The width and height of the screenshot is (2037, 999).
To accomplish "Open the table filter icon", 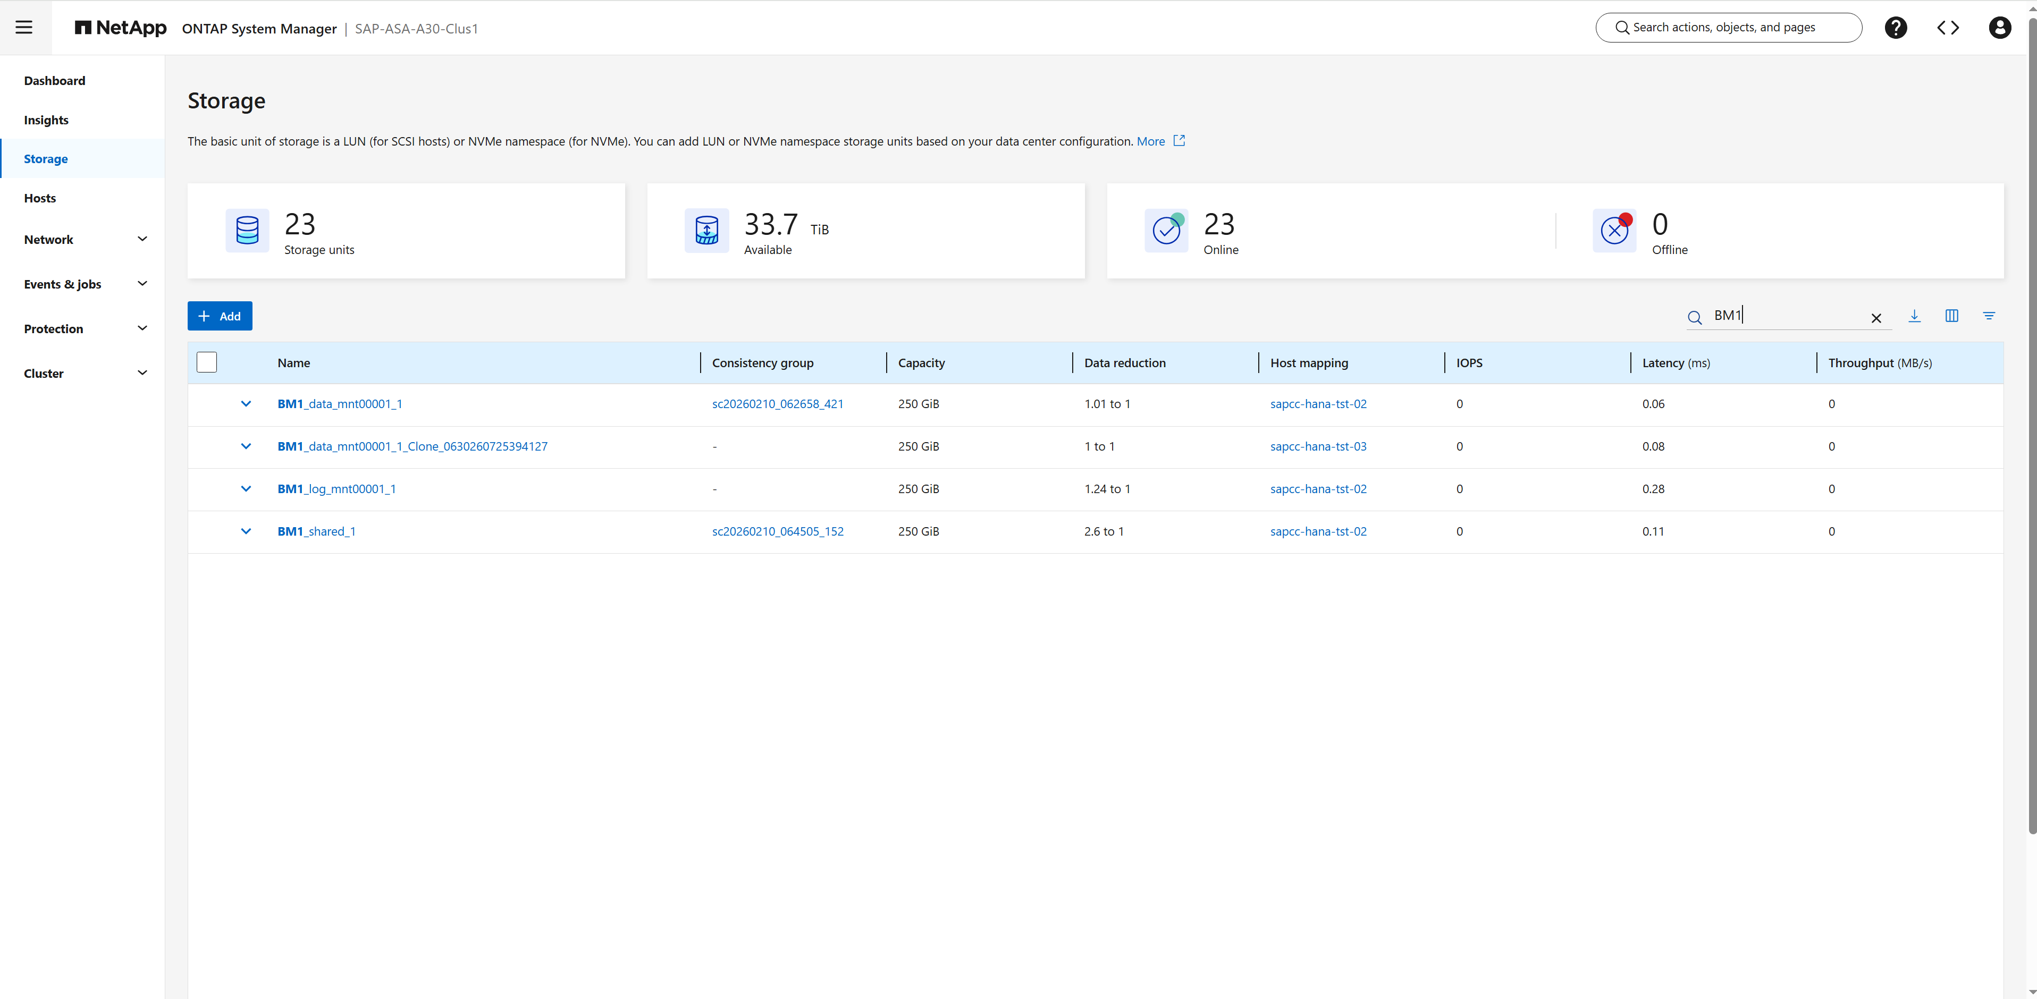I will pyautogui.click(x=1989, y=315).
